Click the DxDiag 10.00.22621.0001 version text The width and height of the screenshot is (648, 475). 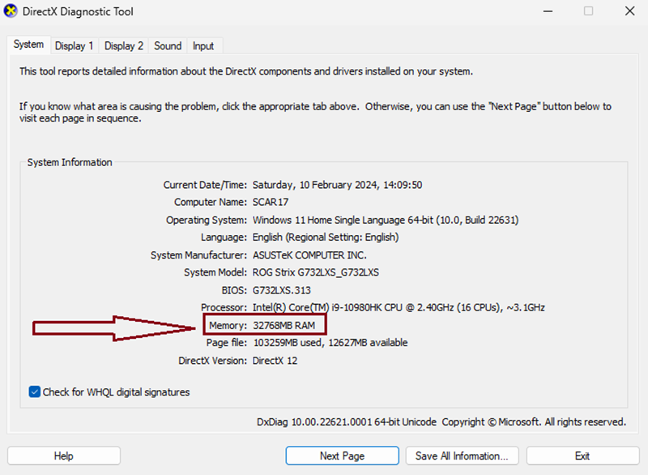347,422
